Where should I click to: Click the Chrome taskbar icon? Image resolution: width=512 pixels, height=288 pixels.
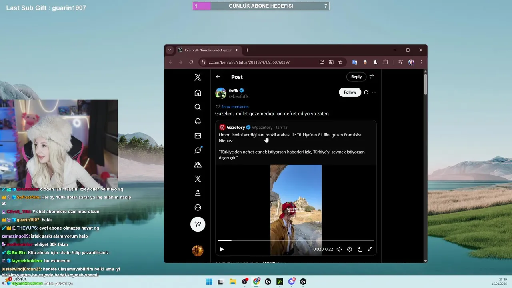[256, 282]
